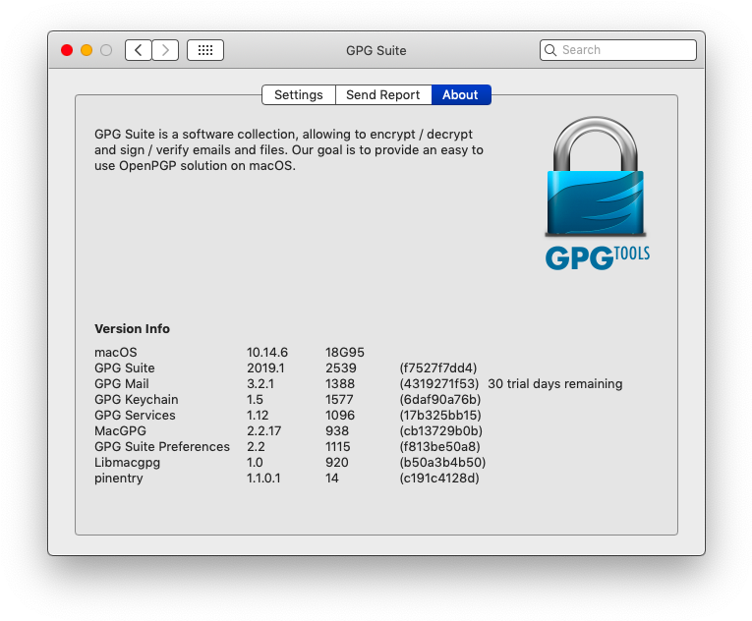Click '30 trial days remaining' text
The height and width of the screenshot is (621, 752).
coord(555,383)
